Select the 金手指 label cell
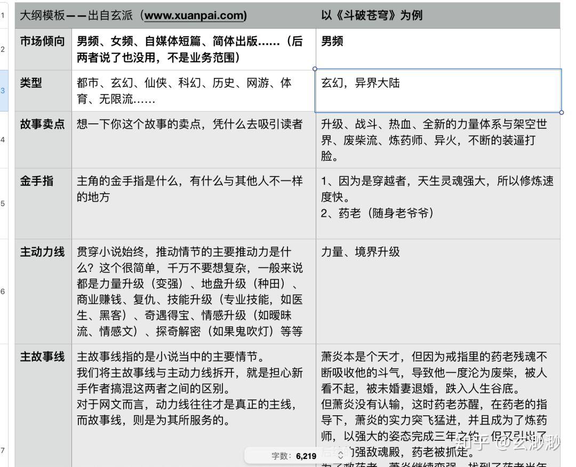The image size is (576, 467). coord(43,203)
